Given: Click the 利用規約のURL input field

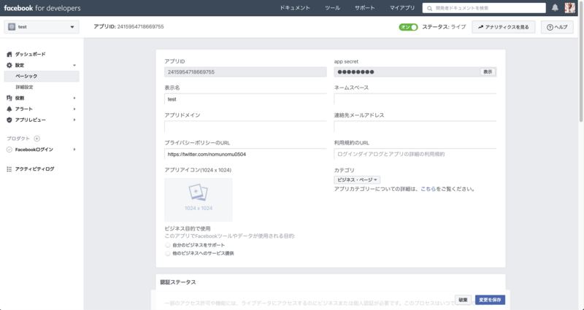Looking at the screenshot, I should pyautogui.click(x=415, y=154).
